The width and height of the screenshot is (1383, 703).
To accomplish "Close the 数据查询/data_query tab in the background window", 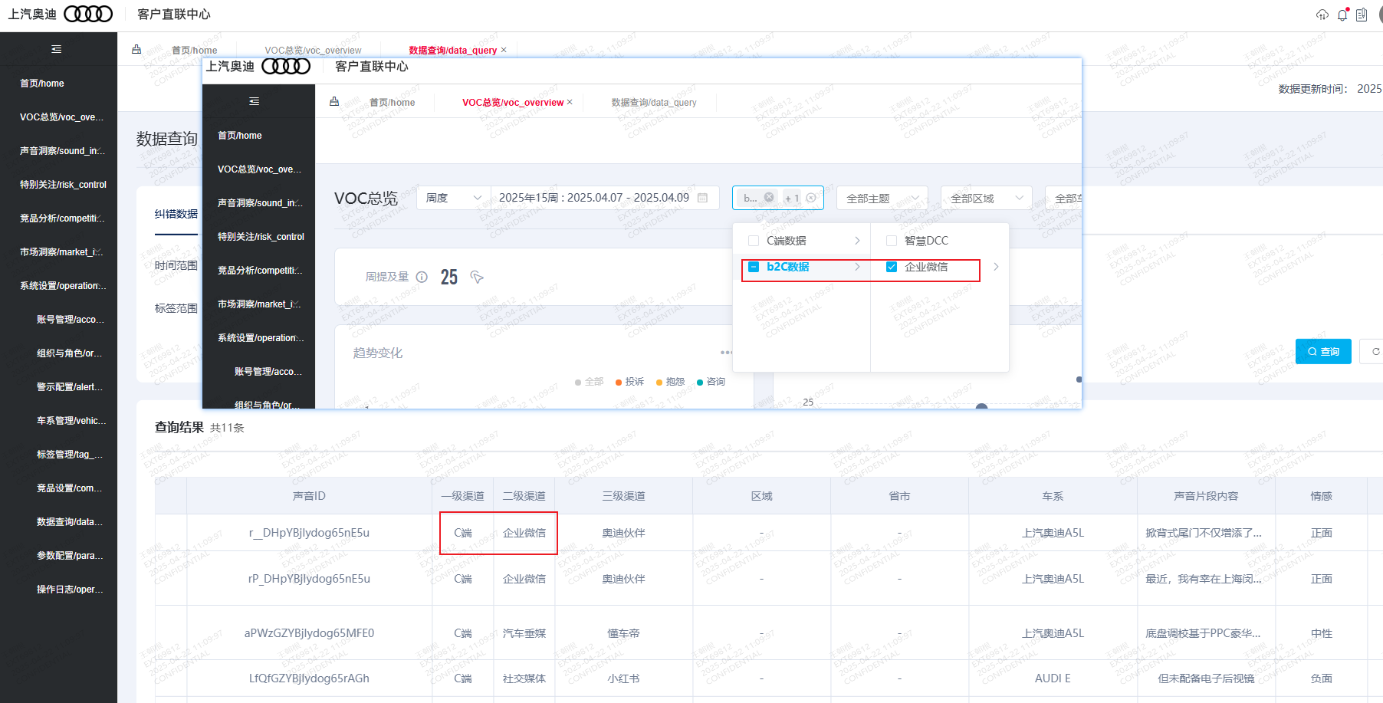I will (504, 50).
